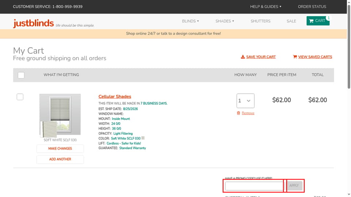
Task: Open View Saved Carts link
Action: [315, 57]
